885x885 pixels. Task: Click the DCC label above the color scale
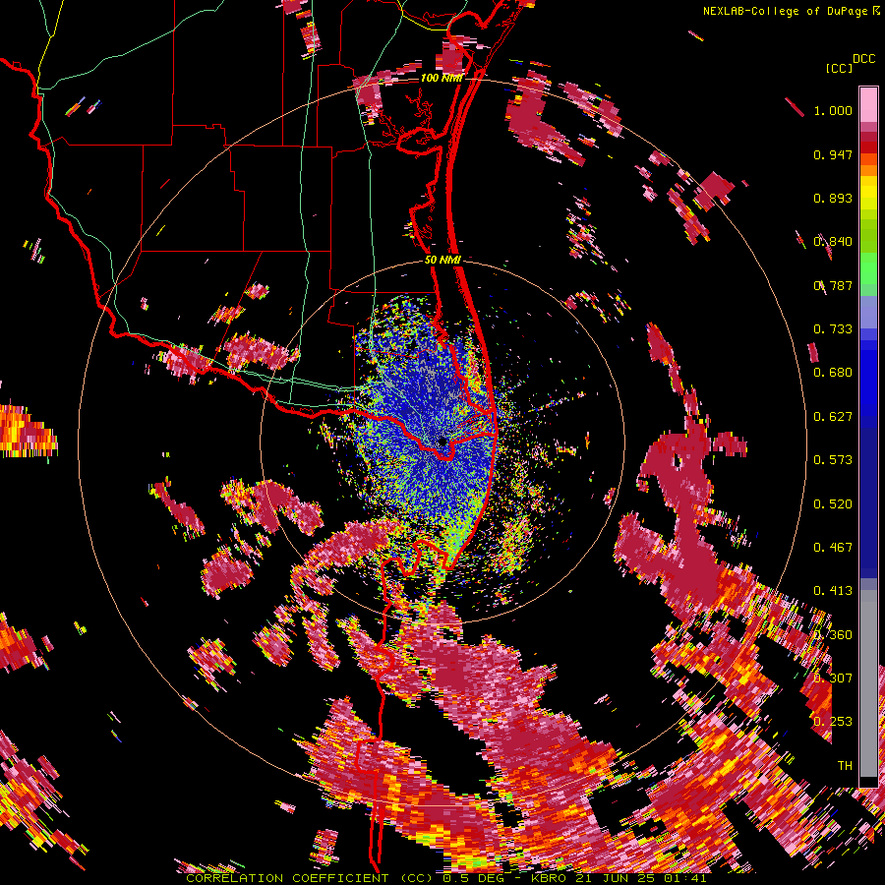pyautogui.click(x=863, y=58)
